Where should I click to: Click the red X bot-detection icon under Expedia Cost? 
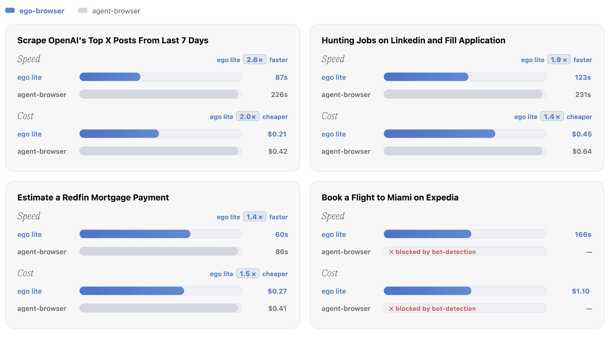point(391,308)
